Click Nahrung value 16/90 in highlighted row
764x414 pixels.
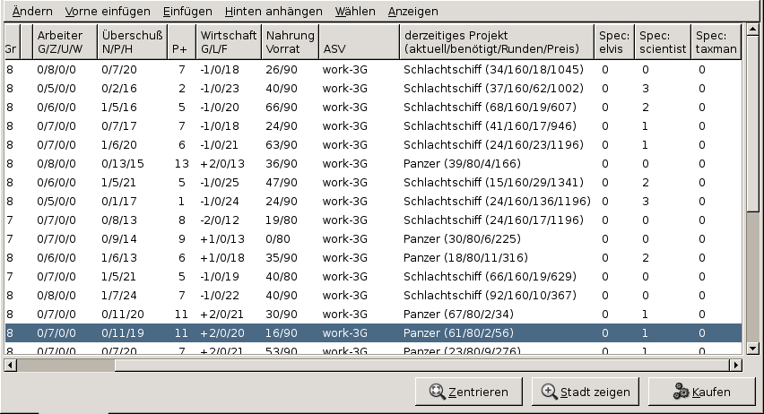pyautogui.click(x=282, y=333)
